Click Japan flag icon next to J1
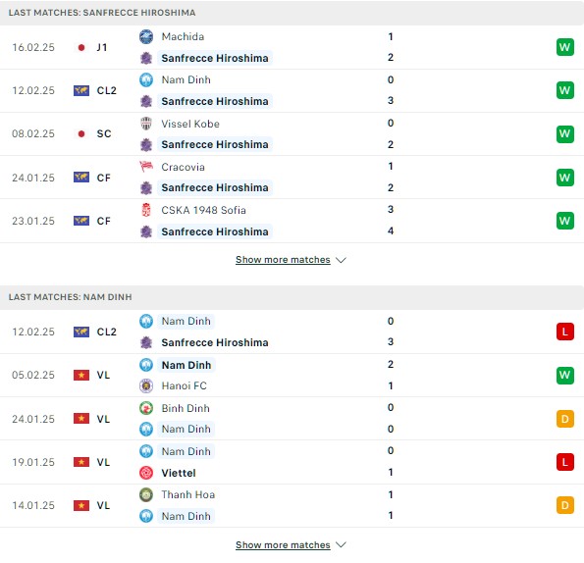 point(81,47)
